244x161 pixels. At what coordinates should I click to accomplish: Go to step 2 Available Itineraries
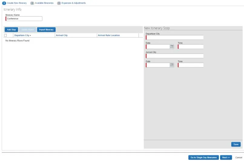[x=42, y=3]
